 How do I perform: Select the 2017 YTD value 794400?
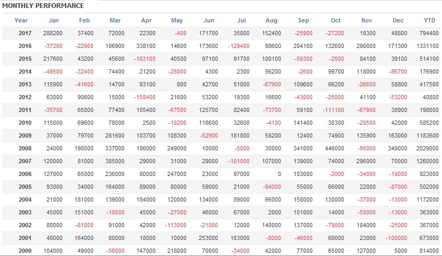[429, 33]
